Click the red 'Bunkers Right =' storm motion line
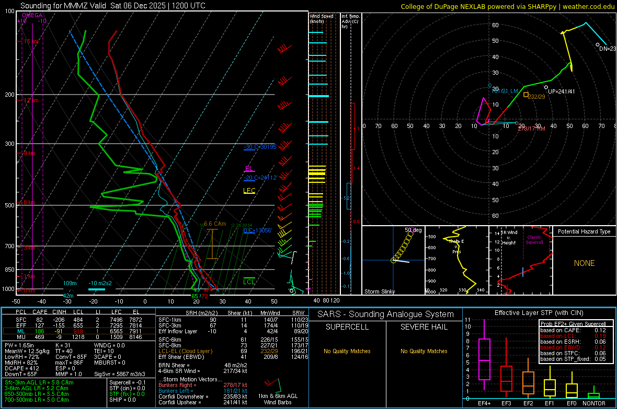Image resolution: width=617 pixels, height=409 pixels. [x=203, y=385]
